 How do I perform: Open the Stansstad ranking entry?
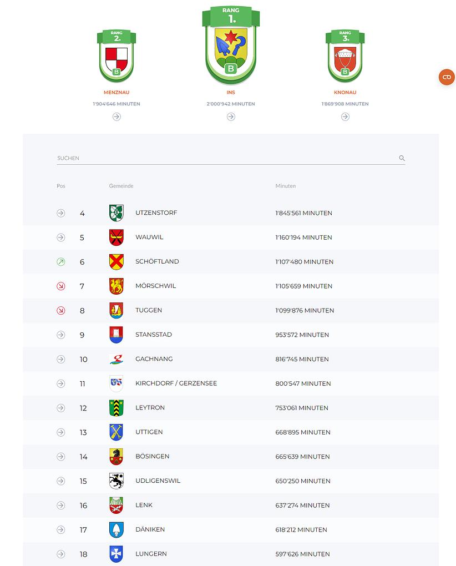(154, 335)
